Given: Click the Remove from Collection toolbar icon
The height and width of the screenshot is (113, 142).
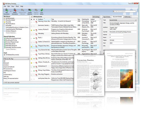Looking at the screenshot, I should click(x=22, y=10).
